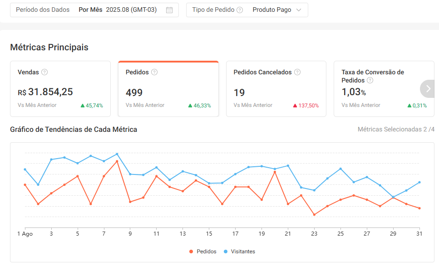Select the Vendas metric card

[x=60, y=88]
